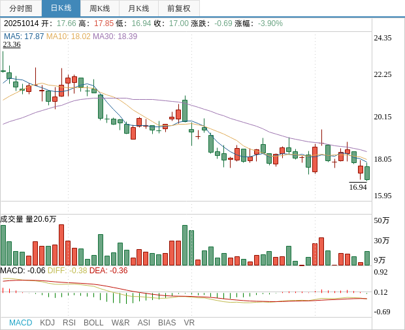Click the DEA: -0.36 readout
Image resolution: width=405 pixels, height=330 pixels.
pos(108,271)
